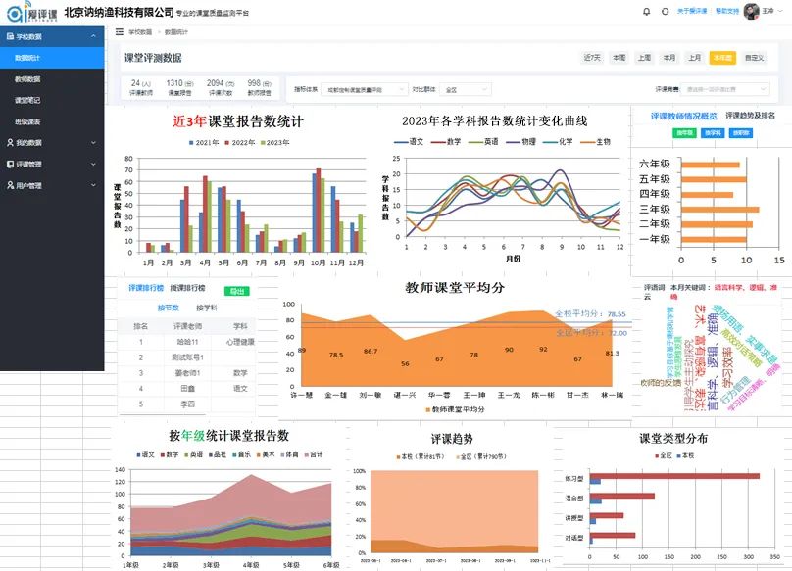Click the 评课管理 sidebar icon
Screen dimensions: 792x571
[x=9, y=165]
